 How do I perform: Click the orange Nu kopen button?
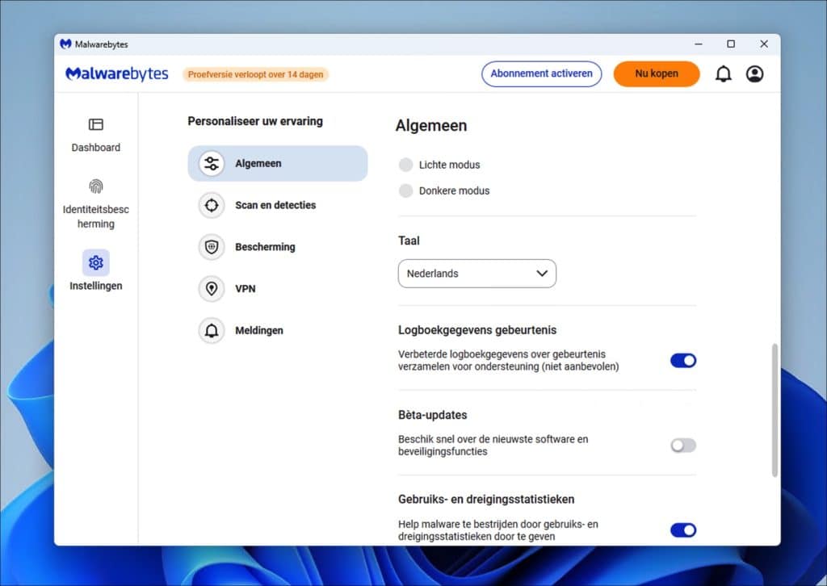click(657, 73)
